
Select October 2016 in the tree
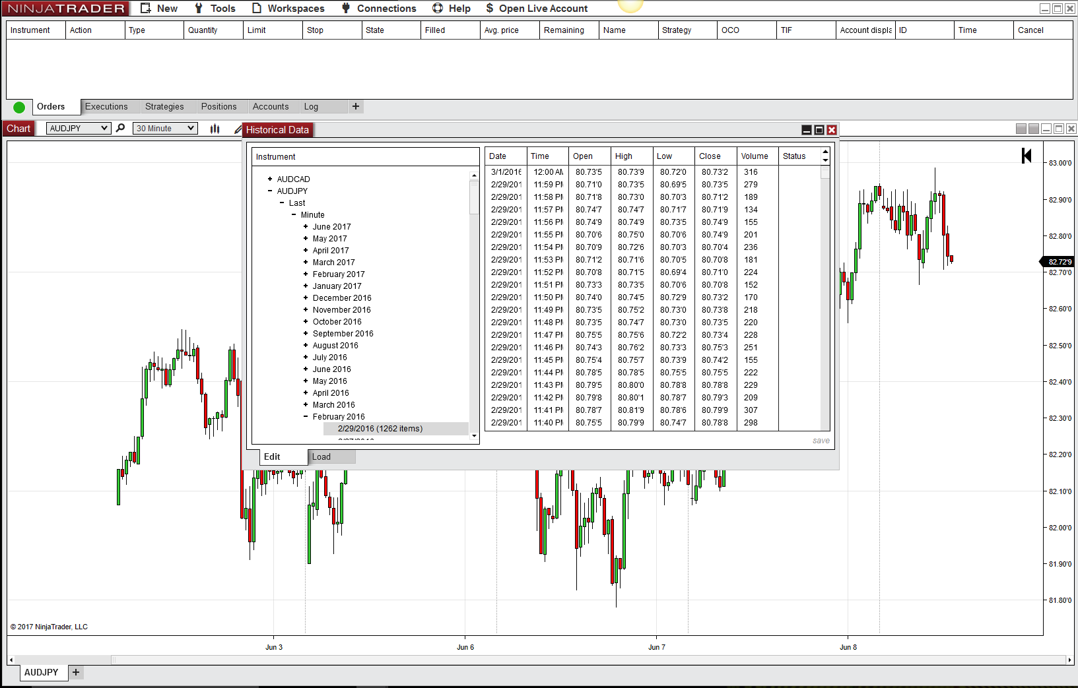pos(337,322)
